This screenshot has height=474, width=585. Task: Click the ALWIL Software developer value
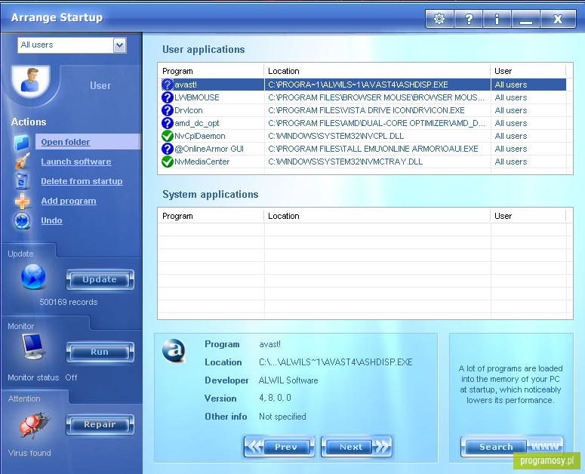288,380
